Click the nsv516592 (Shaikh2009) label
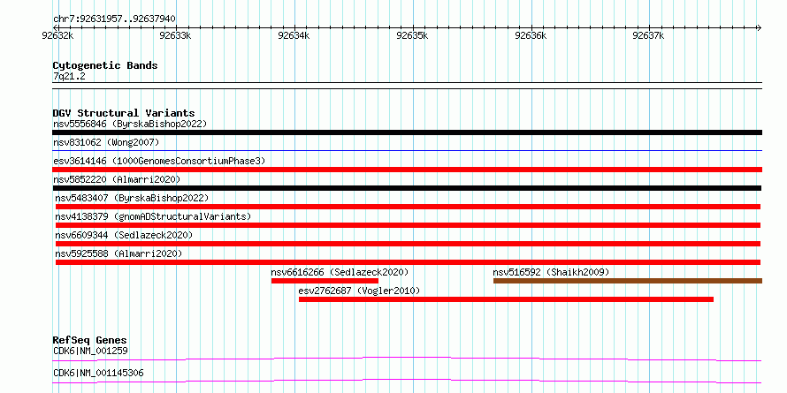The image size is (787, 393). tap(551, 272)
